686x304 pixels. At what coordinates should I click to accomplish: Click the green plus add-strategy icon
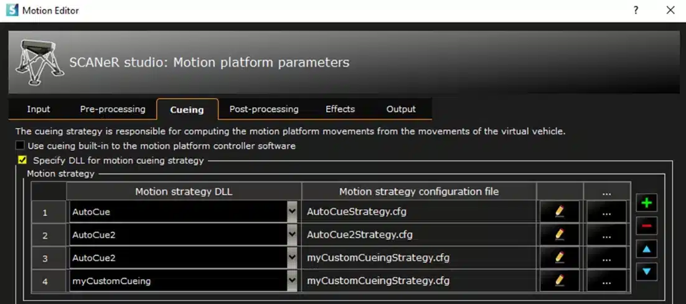pyautogui.click(x=646, y=202)
